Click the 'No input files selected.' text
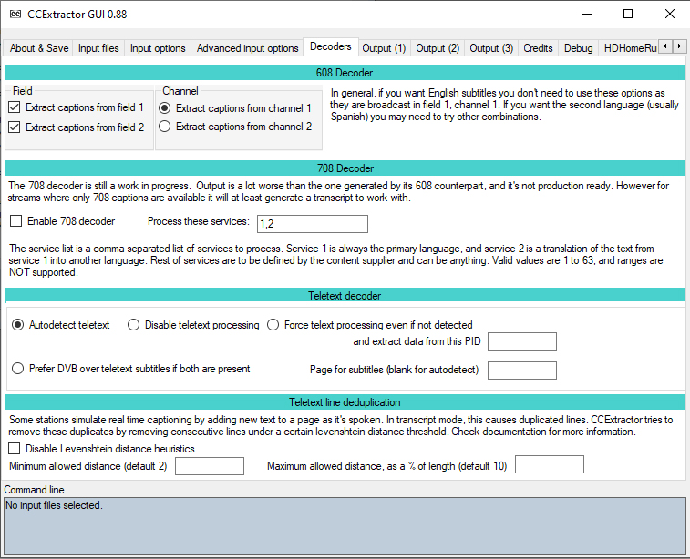The width and height of the screenshot is (690, 559). [54, 505]
